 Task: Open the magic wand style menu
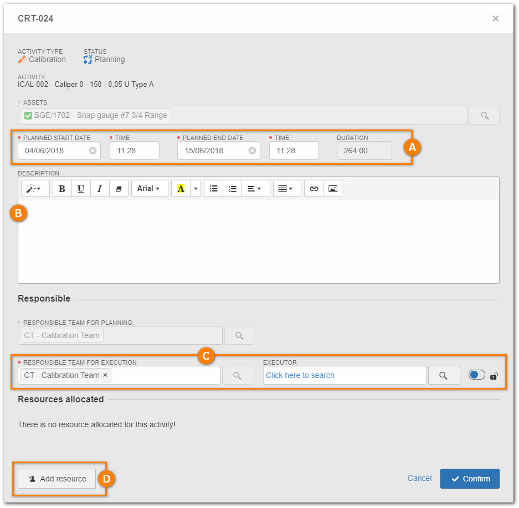[x=35, y=189]
